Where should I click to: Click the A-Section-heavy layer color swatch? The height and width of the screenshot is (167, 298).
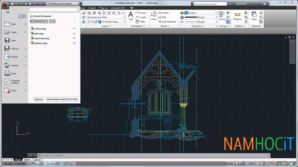100,22
